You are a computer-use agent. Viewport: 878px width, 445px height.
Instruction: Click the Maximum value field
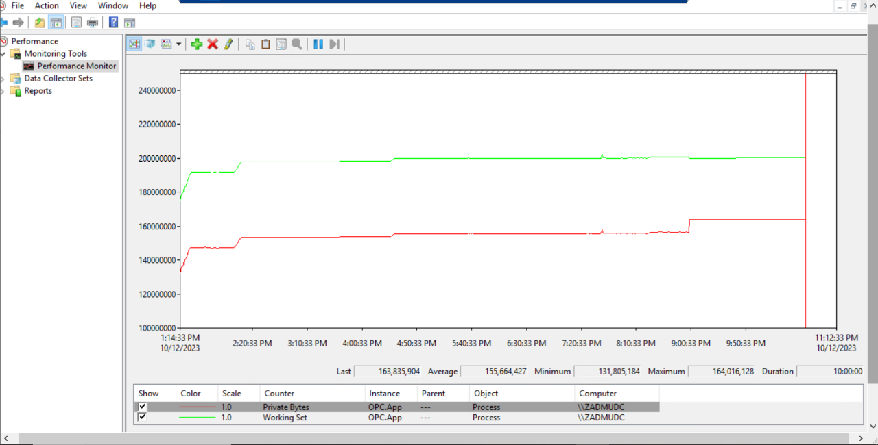(722, 372)
